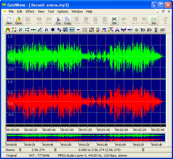Viewport: 173px width, 159px height.
Task: Open length format icon beside 2:56.274
Action: pyautogui.click(x=55, y=150)
